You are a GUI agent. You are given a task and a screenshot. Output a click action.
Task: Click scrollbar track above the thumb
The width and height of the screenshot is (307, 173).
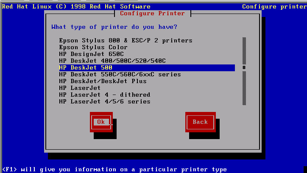244,51
